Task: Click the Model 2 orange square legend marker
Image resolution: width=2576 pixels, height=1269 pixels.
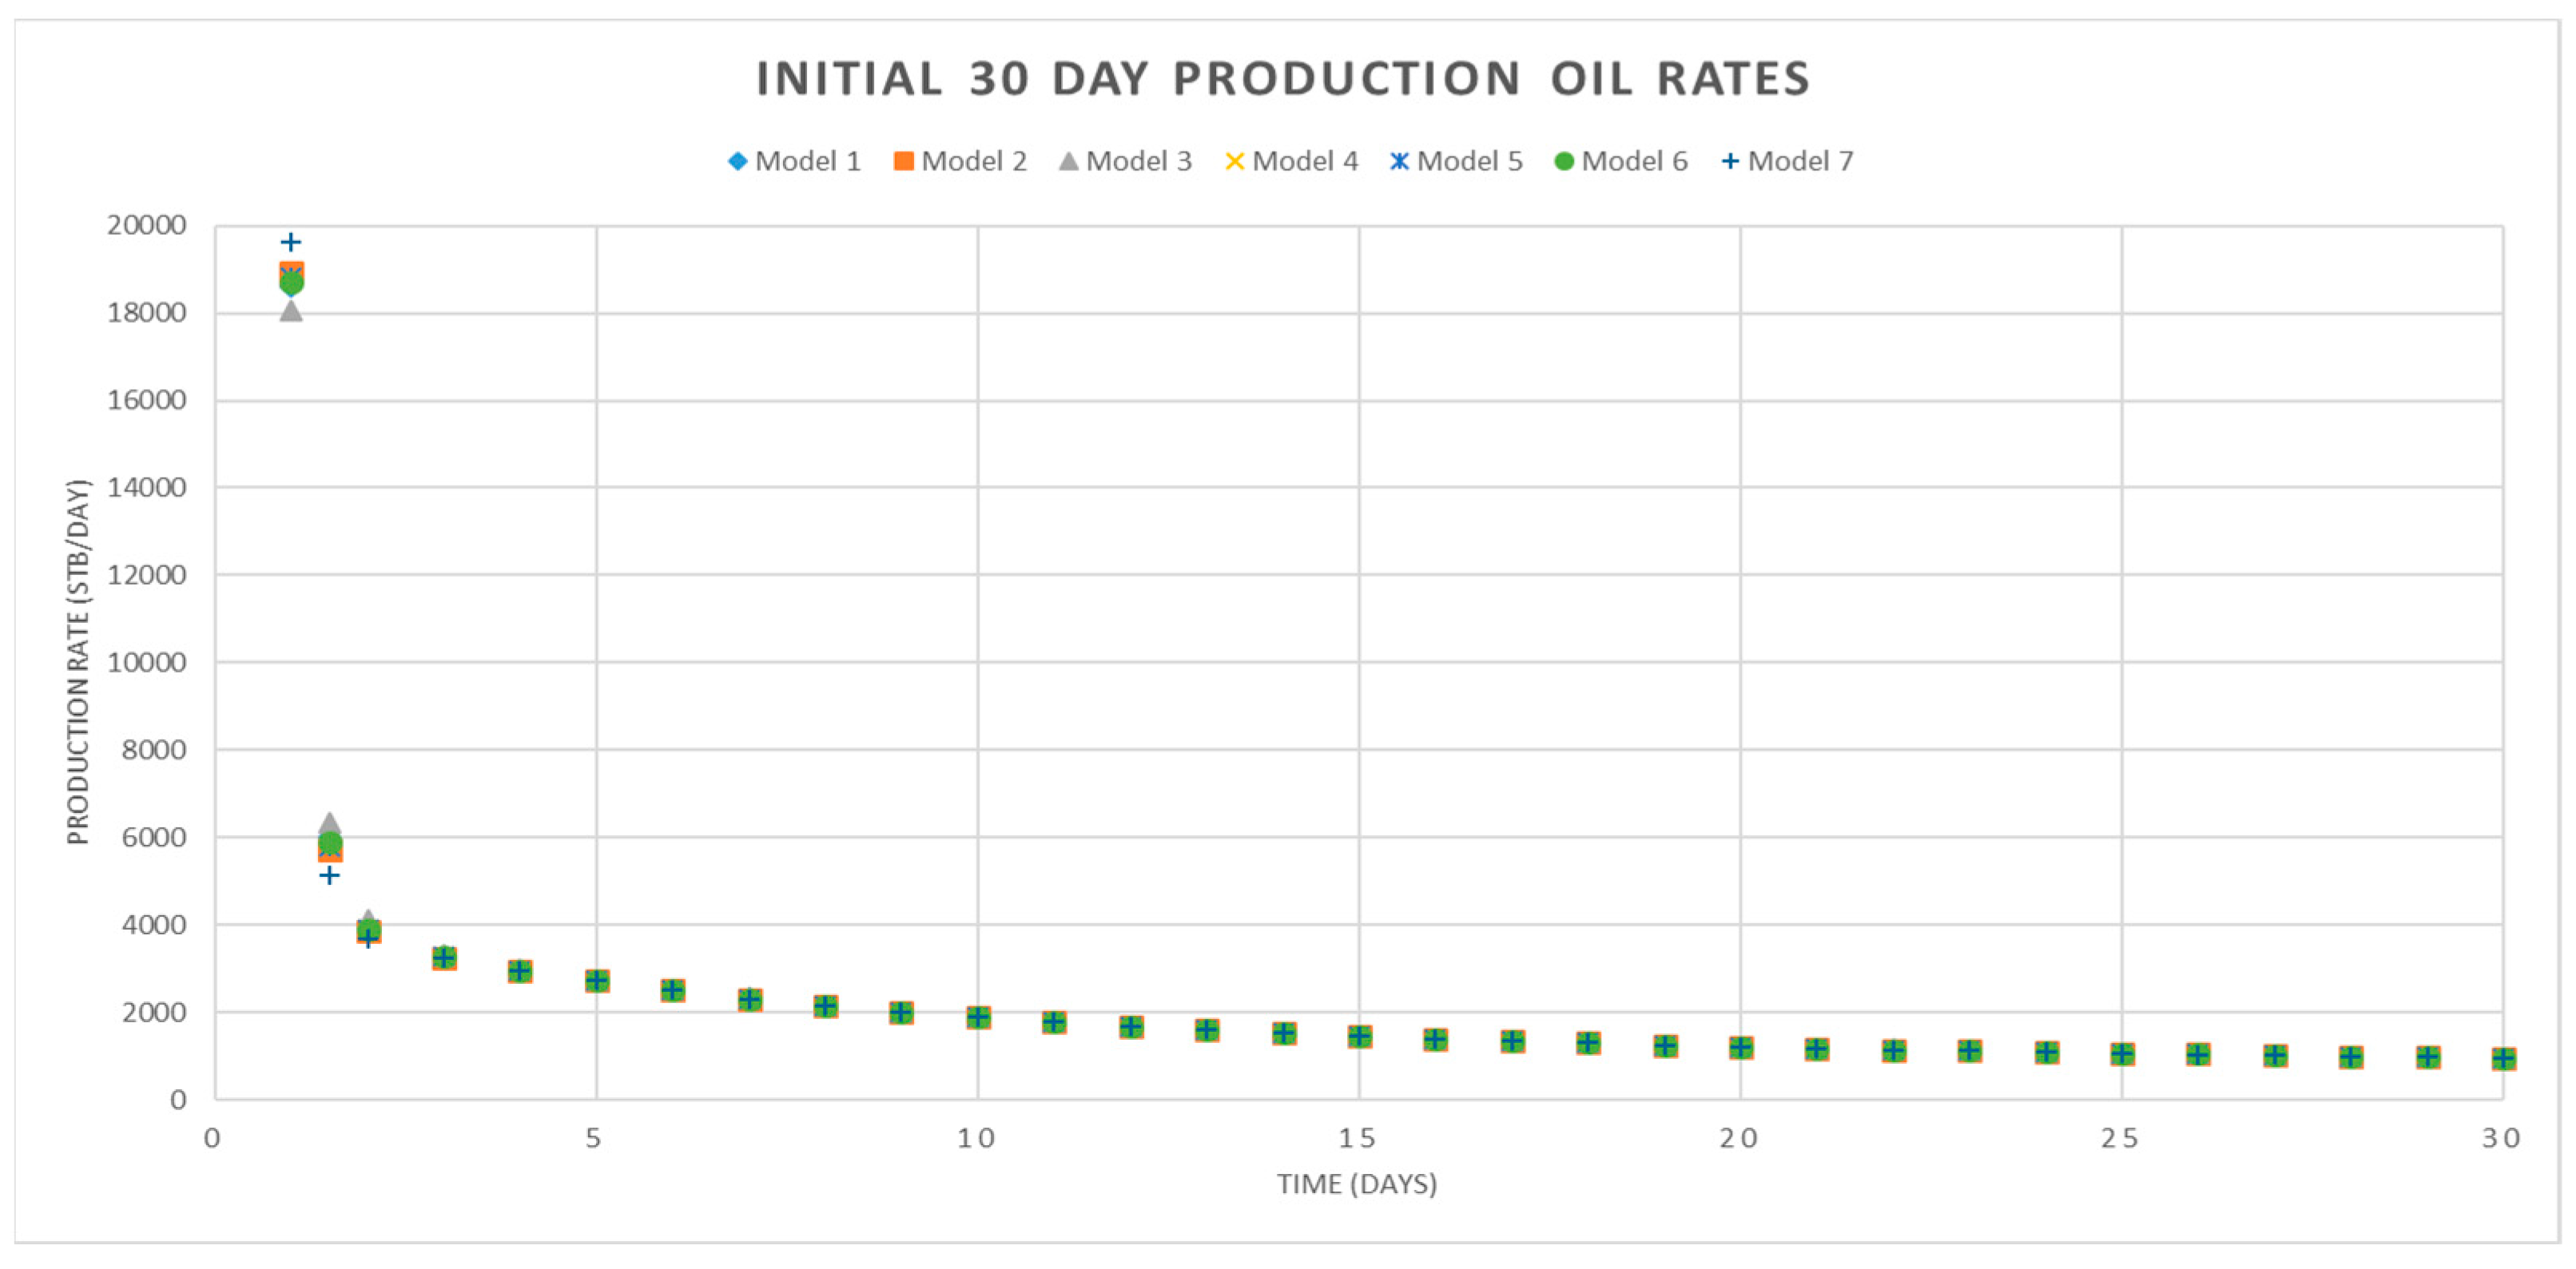Action: click(x=904, y=161)
